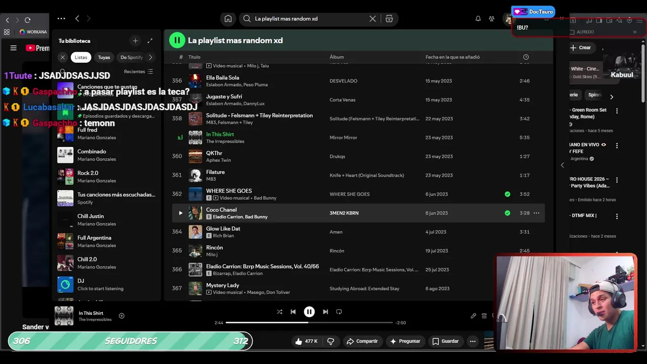Open YouTube video more actions menu

pyautogui.click(x=473, y=341)
